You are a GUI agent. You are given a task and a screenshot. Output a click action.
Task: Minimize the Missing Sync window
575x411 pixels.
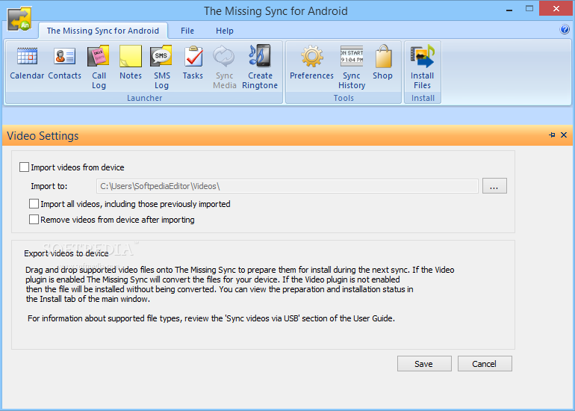click(x=509, y=10)
